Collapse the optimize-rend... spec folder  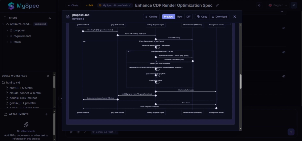[x=3, y=24]
